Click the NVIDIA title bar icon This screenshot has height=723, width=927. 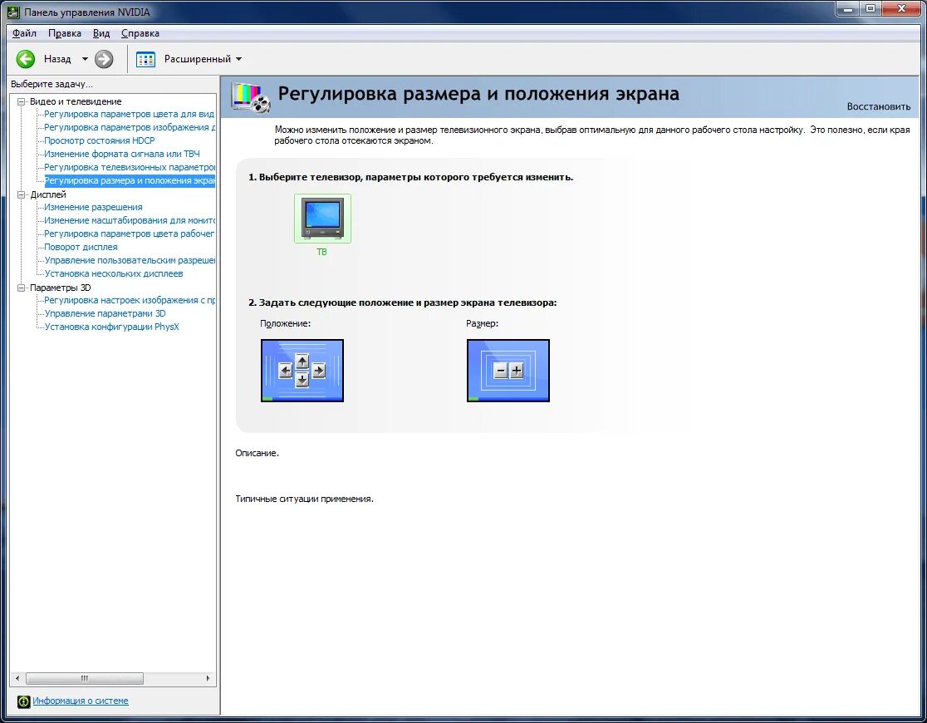pyautogui.click(x=13, y=12)
